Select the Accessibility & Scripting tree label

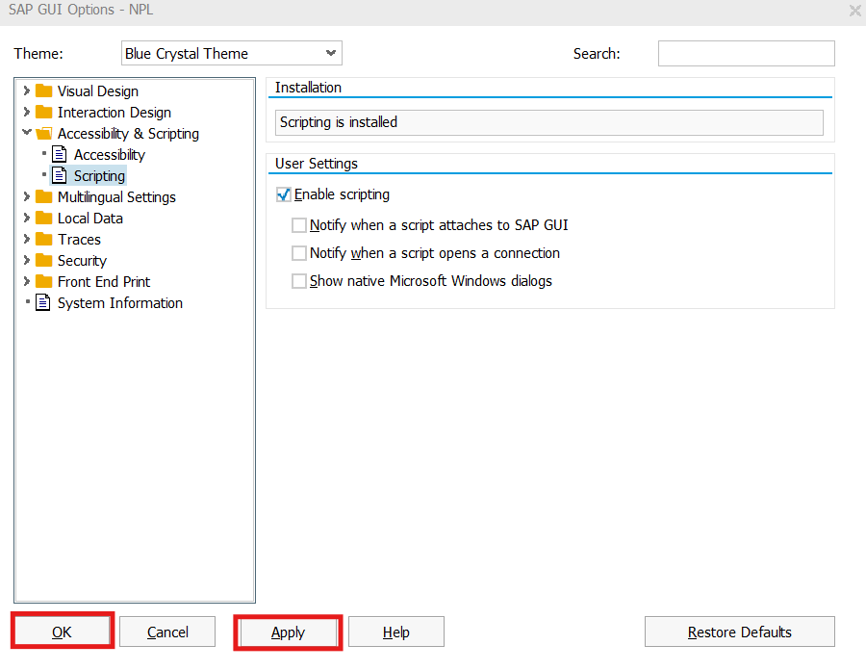[128, 134]
